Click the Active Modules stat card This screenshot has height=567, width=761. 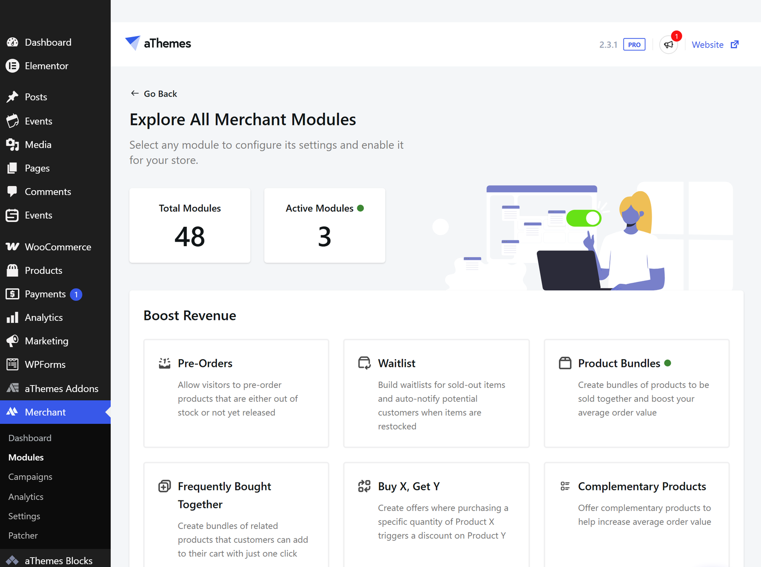(x=325, y=225)
